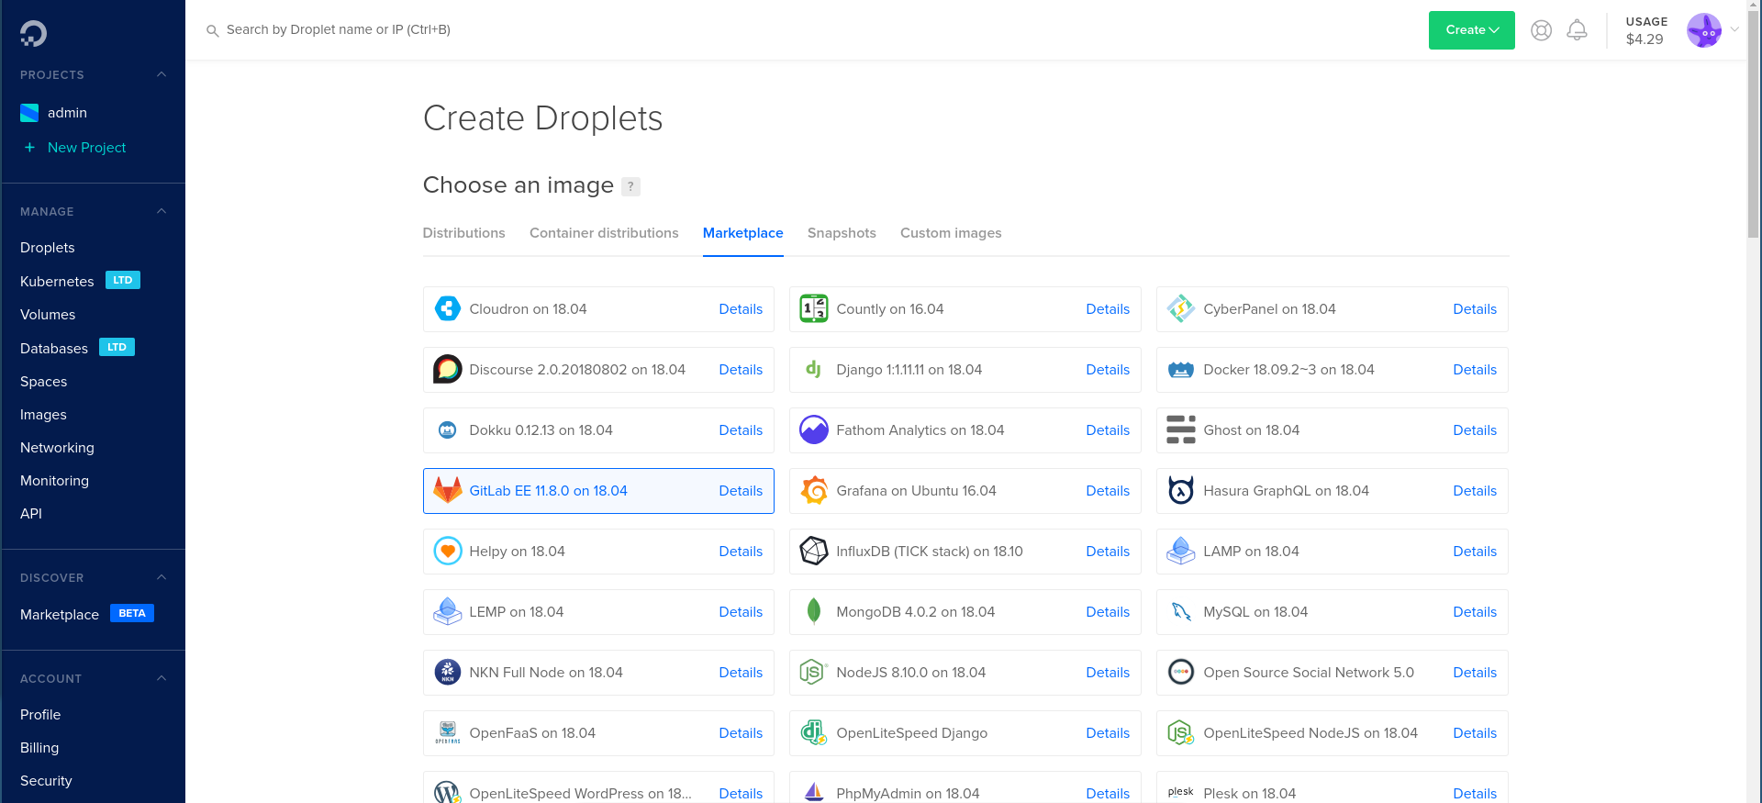Open the Create dropdown button
Viewport: 1762px width, 803px height.
pyautogui.click(x=1471, y=30)
